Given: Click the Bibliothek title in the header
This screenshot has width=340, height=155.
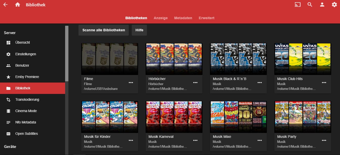Looking at the screenshot, I should point(36,5).
